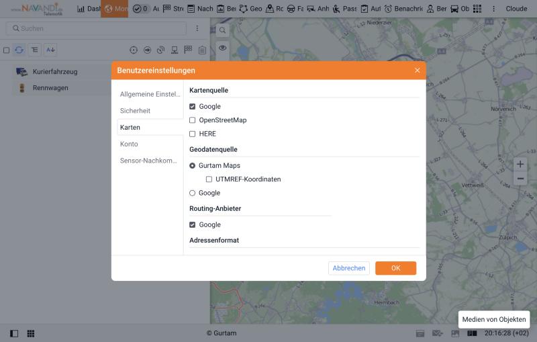
Task: Open the apps grid icon in top bar
Action: (477, 9)
